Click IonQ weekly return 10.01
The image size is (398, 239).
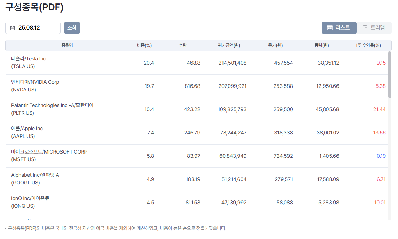coord(380,203)
